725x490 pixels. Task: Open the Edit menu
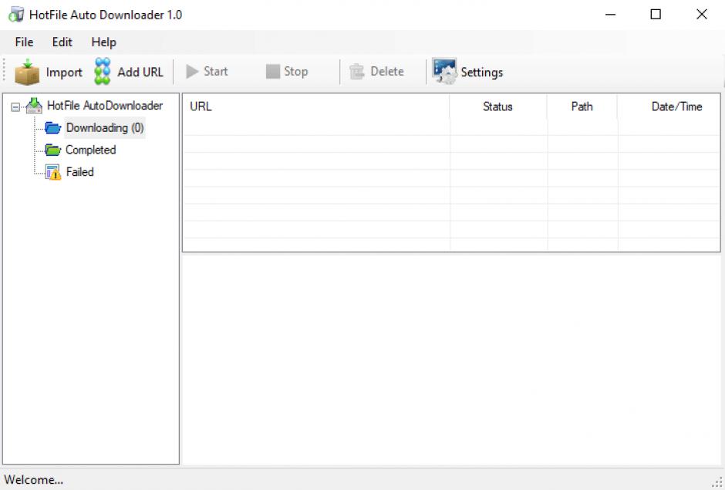coord(62,42)
